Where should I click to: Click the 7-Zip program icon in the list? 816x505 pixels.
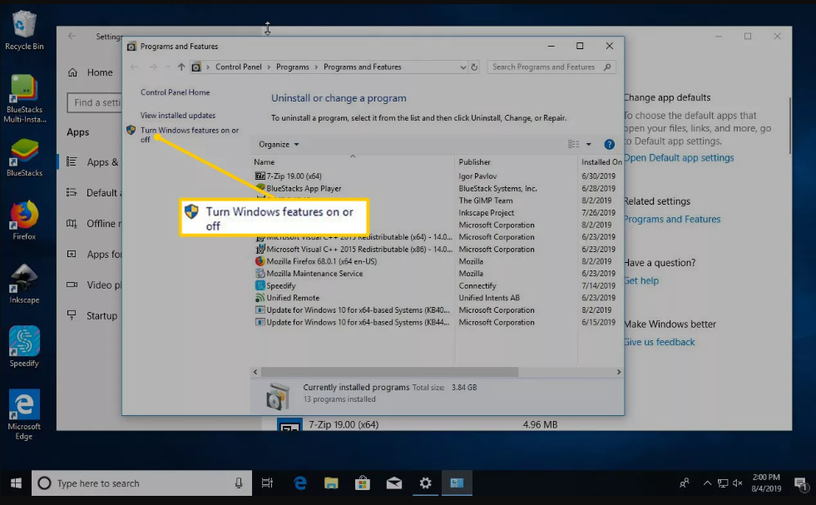260,176
